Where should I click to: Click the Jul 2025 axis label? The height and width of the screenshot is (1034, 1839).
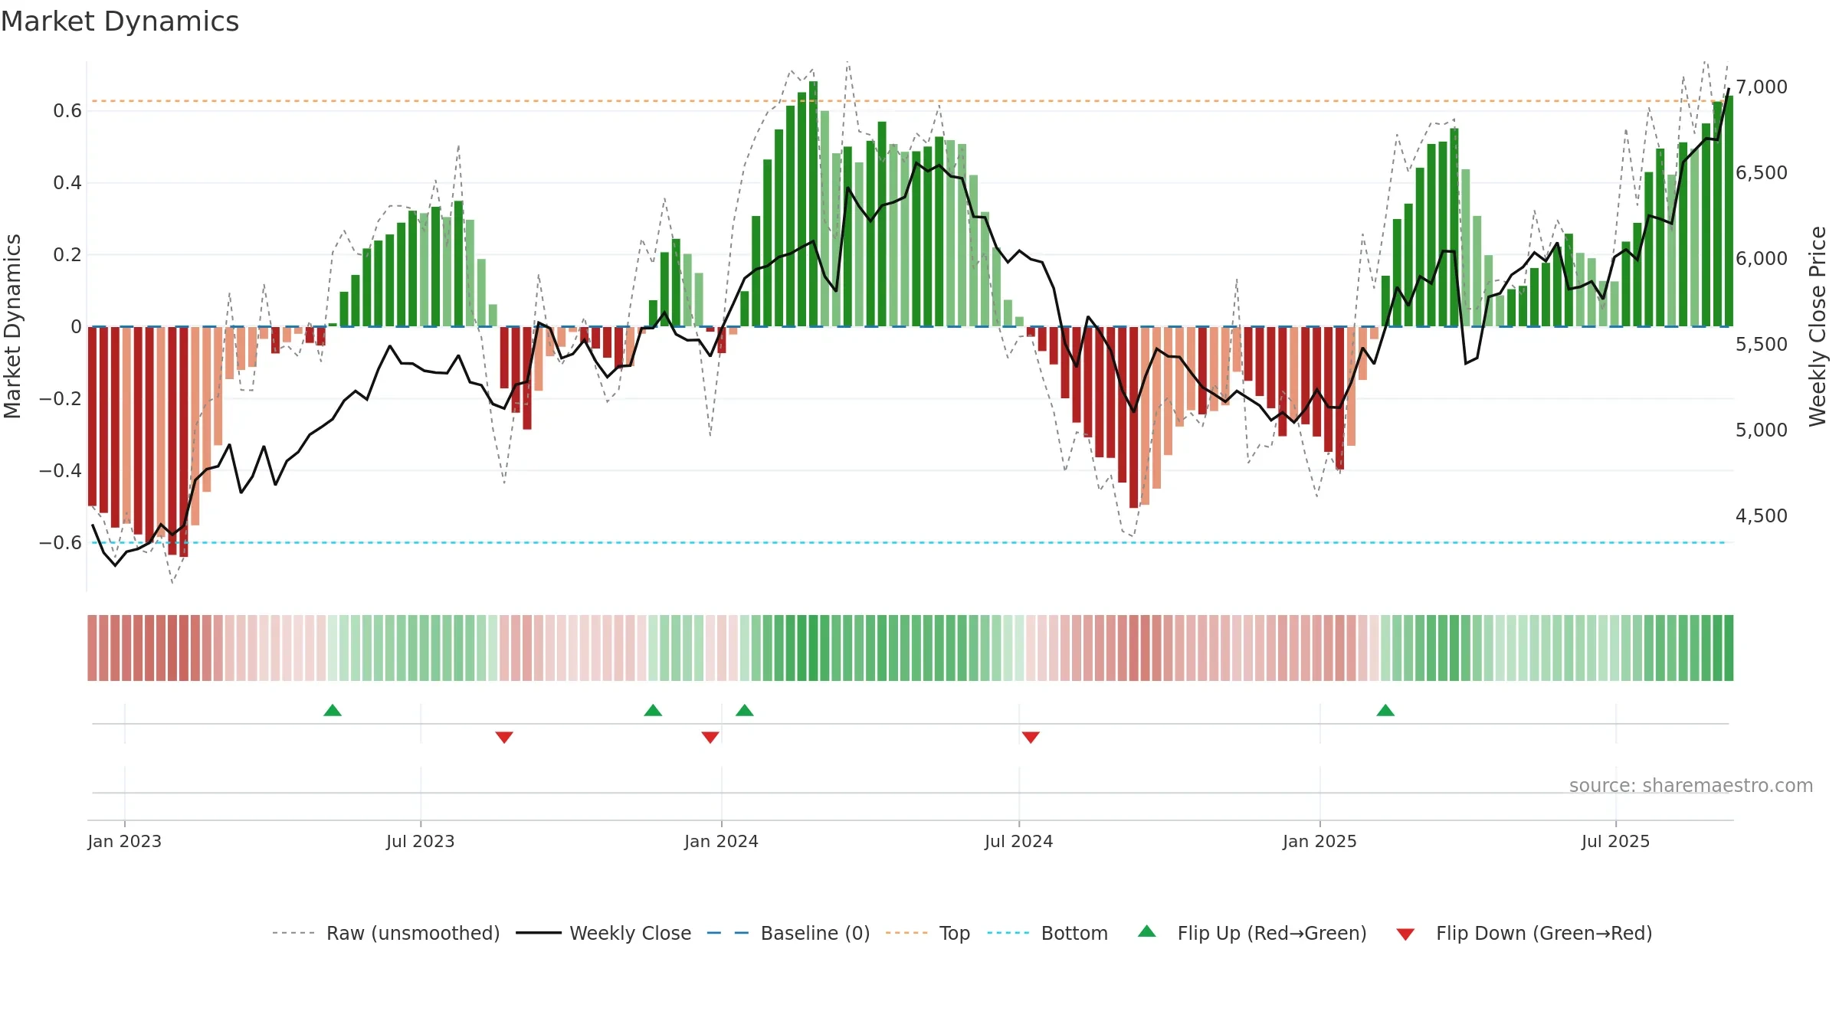pos(1616,841)
